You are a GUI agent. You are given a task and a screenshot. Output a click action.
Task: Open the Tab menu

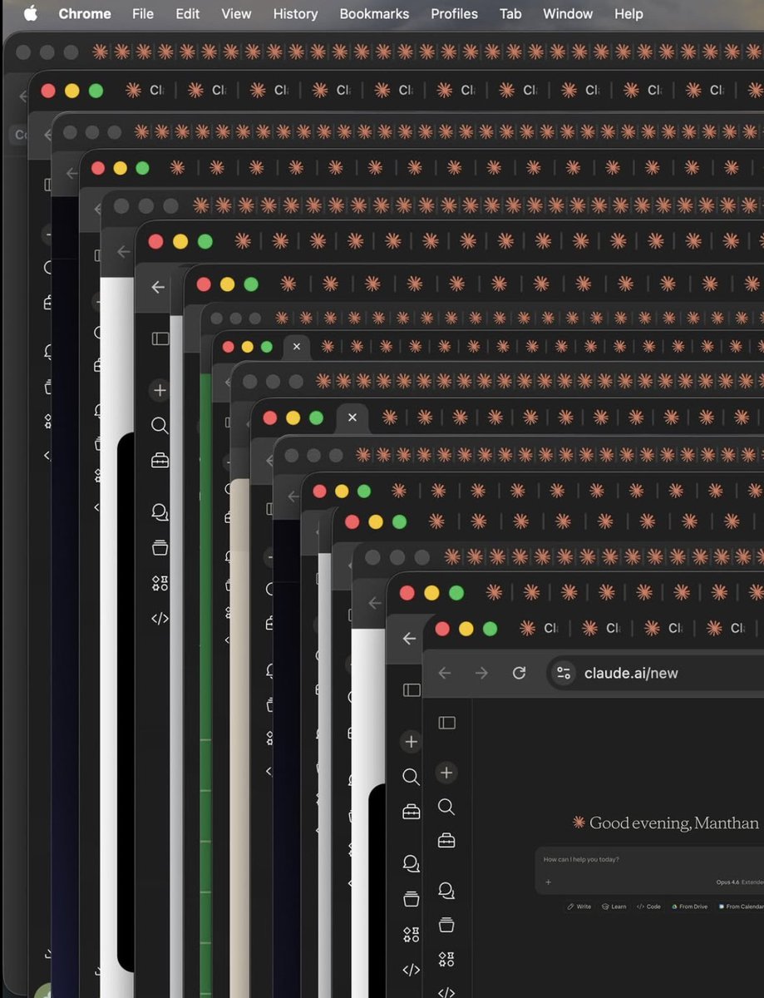tap(510, 13)
